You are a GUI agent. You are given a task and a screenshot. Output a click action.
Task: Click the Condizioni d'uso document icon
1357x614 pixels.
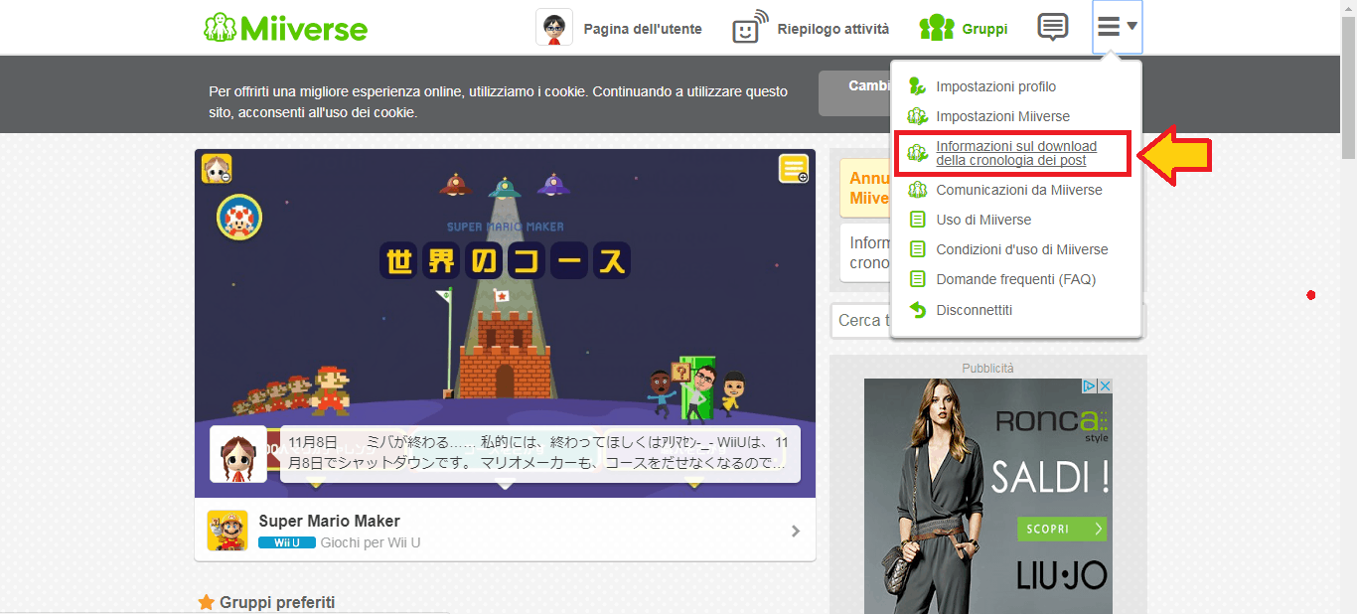point(918,249)
